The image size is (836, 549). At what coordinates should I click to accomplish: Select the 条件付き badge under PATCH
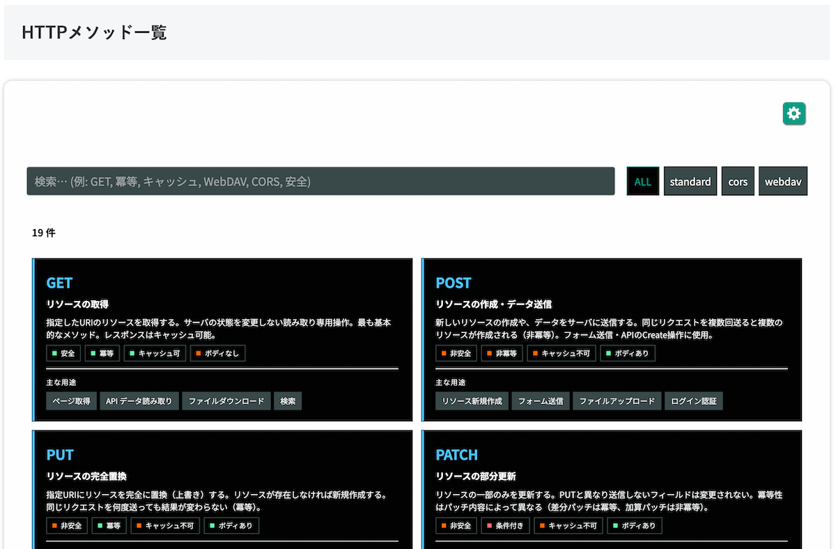[x=504, y=525]
